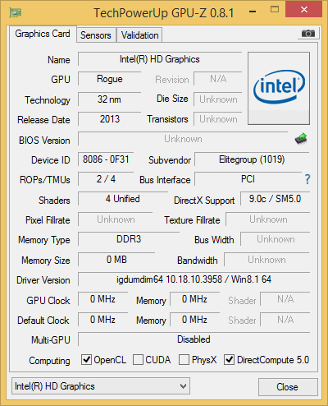Image resolution: width=328 pixels, height=406 pixels.
Task: Click the Die Size Unknown value
Action: tap(218, 99)
